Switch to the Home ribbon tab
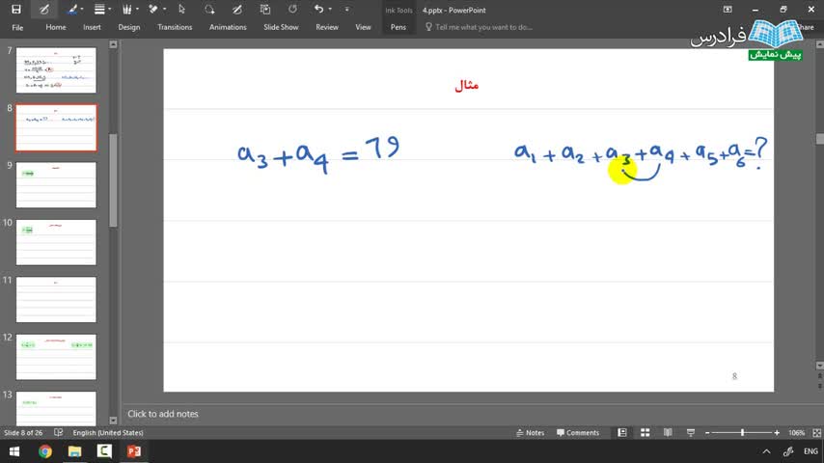Viewport: 824px width, 463px height. [x=56, y=27]
